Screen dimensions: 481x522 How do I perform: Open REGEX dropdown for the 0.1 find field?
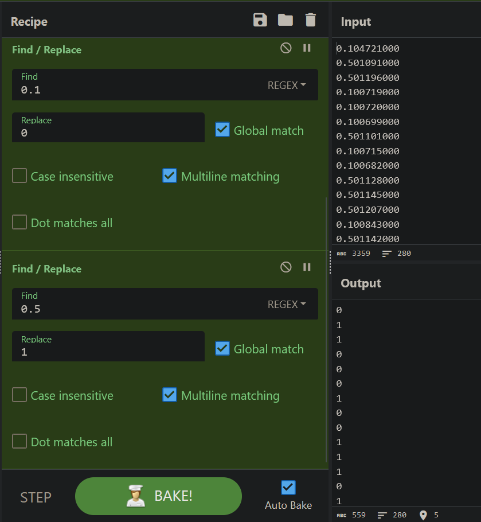pos(287,85)
